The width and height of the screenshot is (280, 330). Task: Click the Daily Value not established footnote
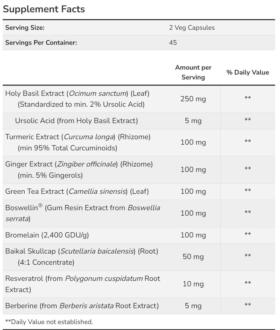point(49,322)
